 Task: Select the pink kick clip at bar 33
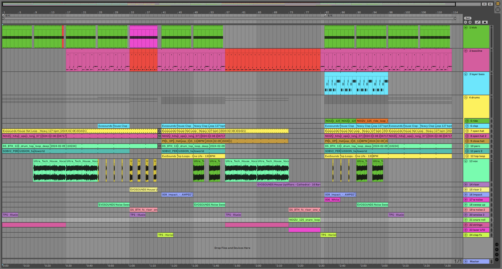coord(144,37)
